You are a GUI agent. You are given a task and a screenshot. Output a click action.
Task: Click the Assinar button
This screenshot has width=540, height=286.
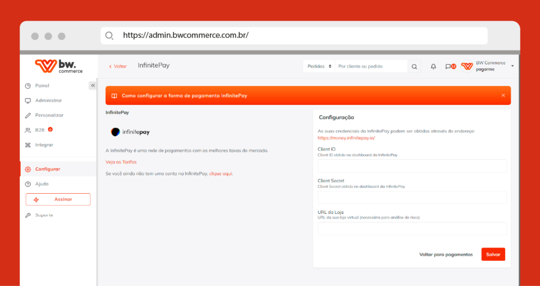58,199
